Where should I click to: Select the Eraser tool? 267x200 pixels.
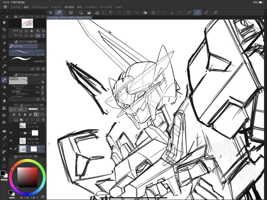(x=4, y=101)
